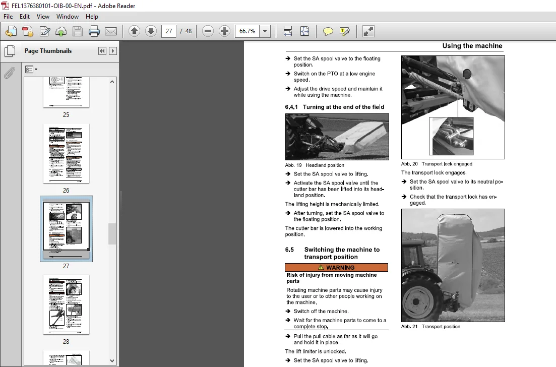Add a sticky note comment
The width and height of the screenshot is (556, 367).
click(x=328, y=31)
